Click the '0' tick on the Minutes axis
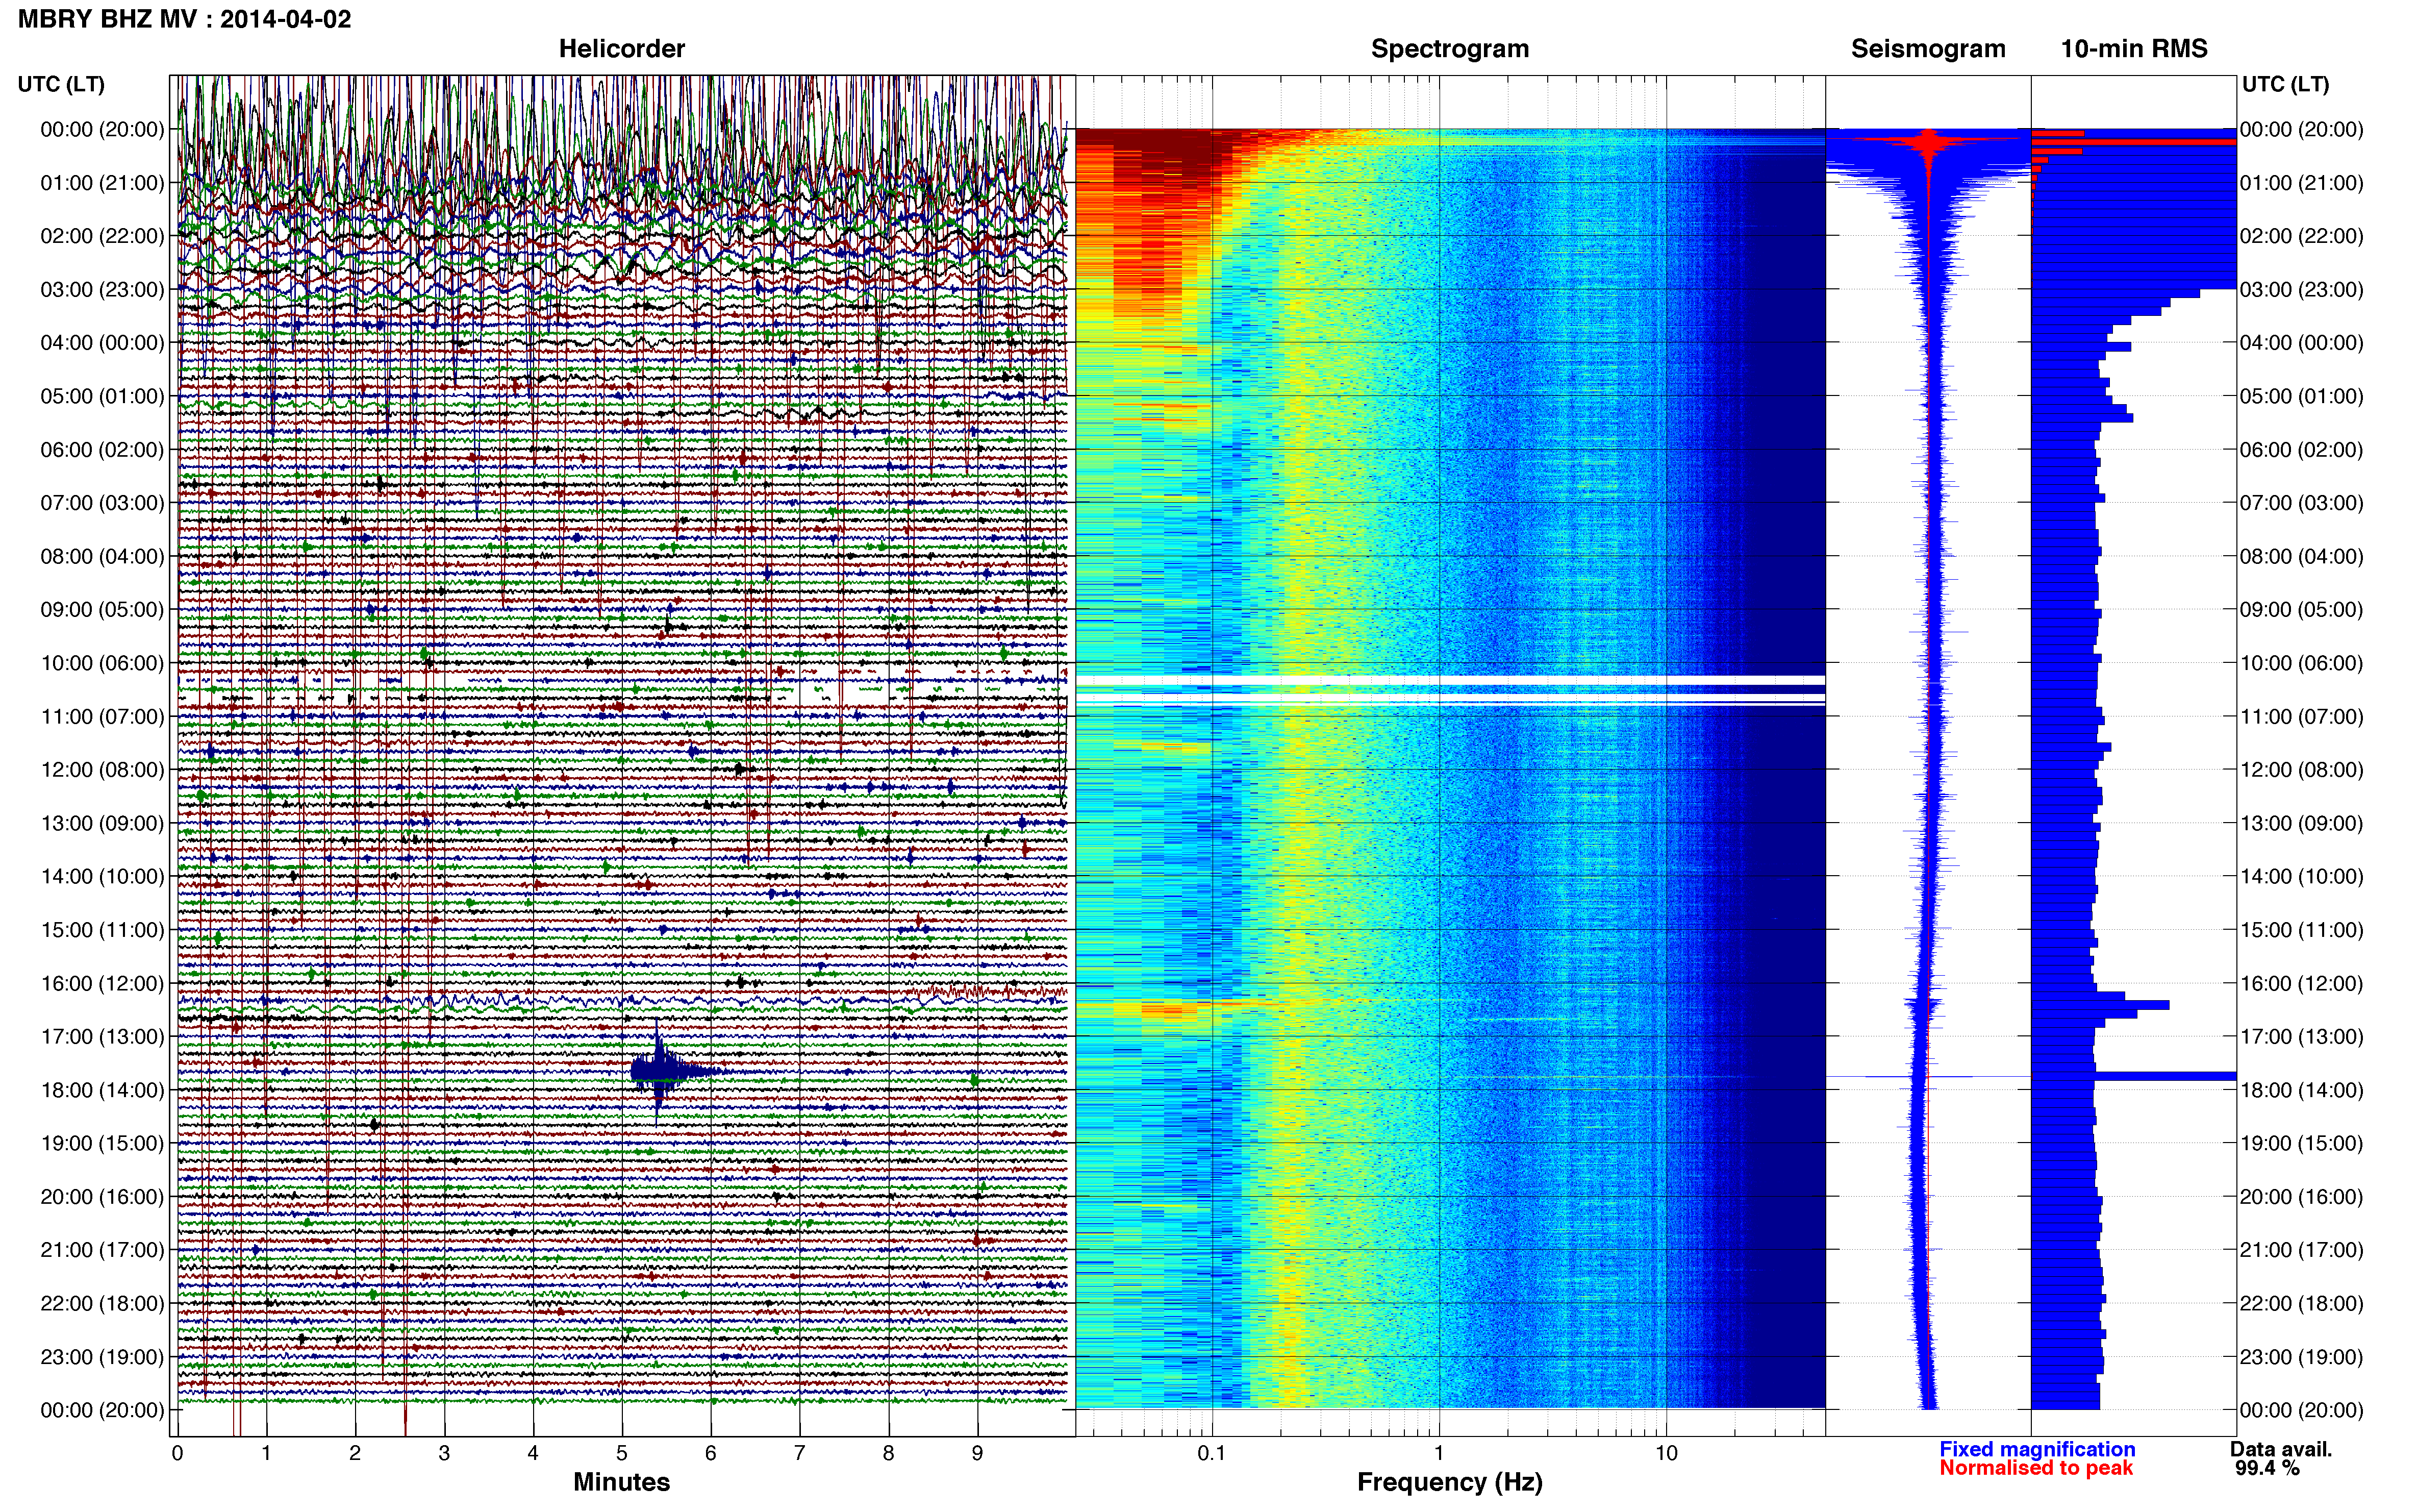 (x=177, y=1453)
